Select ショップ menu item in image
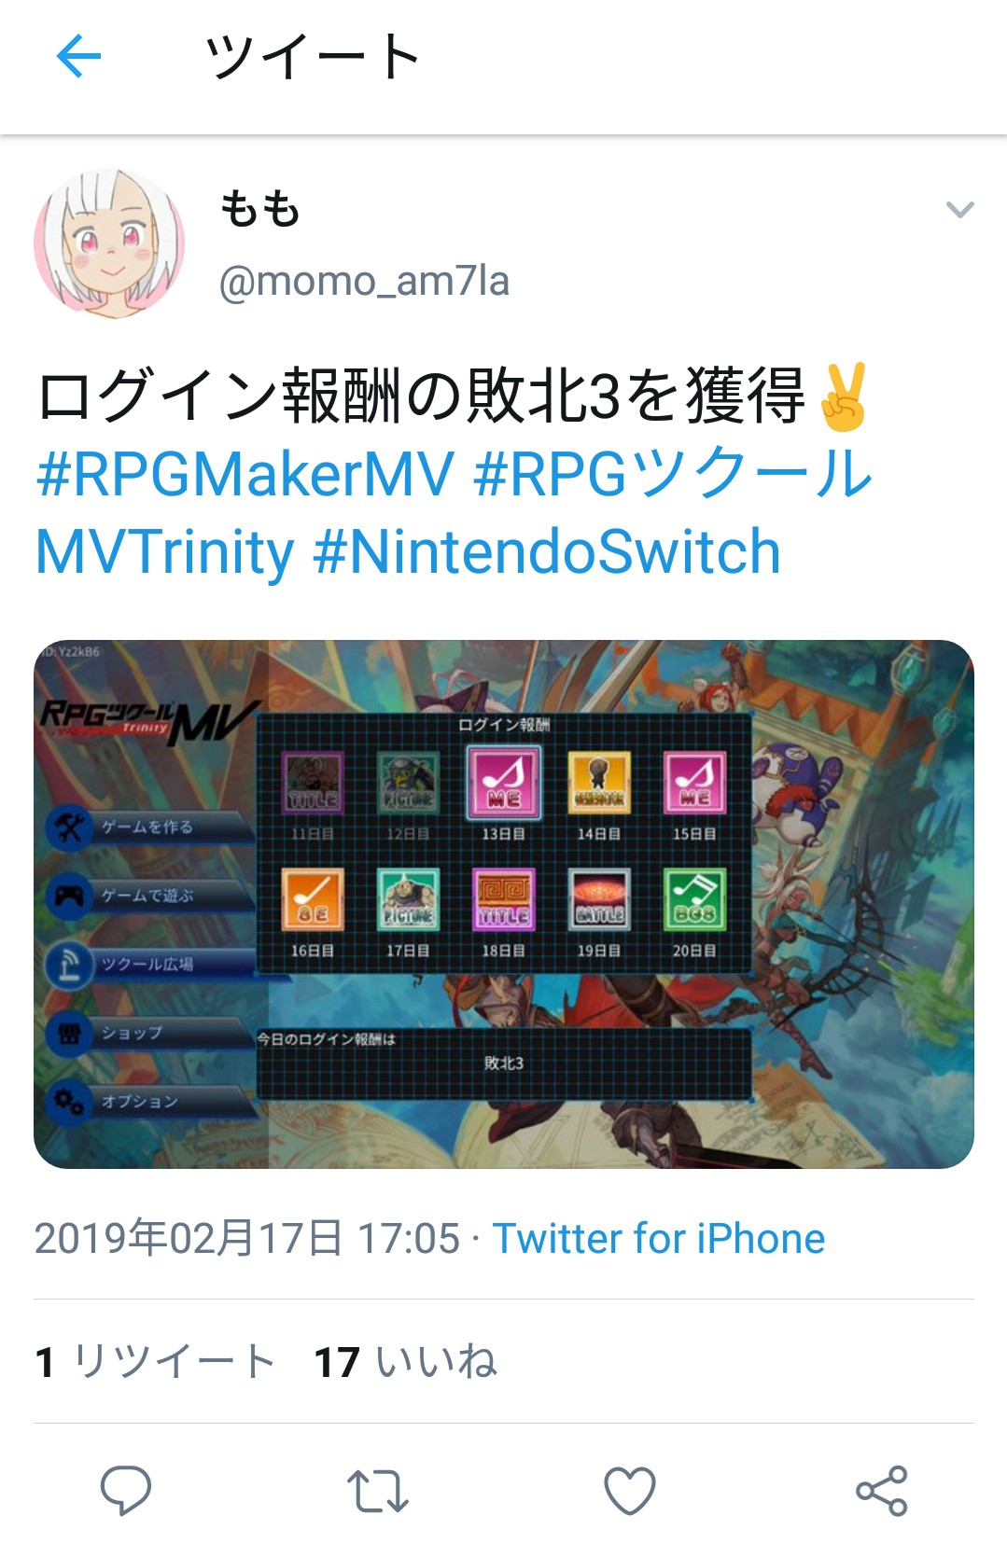The width and height of the screenshot is (1007, 1557). (149, 1033)
